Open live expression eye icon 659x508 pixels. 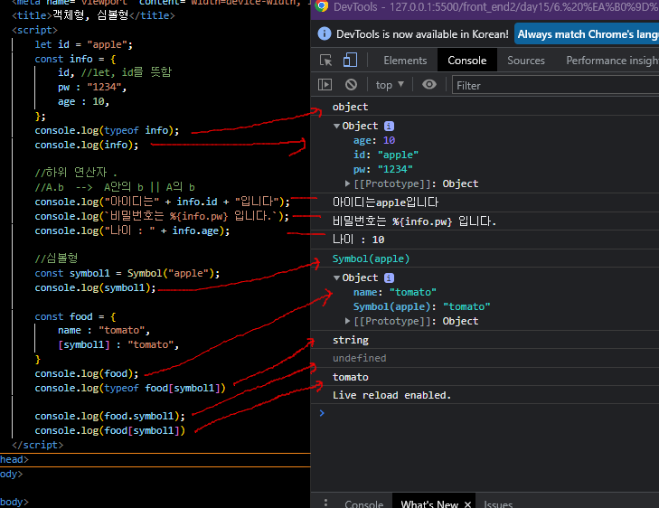pyautogui.click(x=429, y=84)
